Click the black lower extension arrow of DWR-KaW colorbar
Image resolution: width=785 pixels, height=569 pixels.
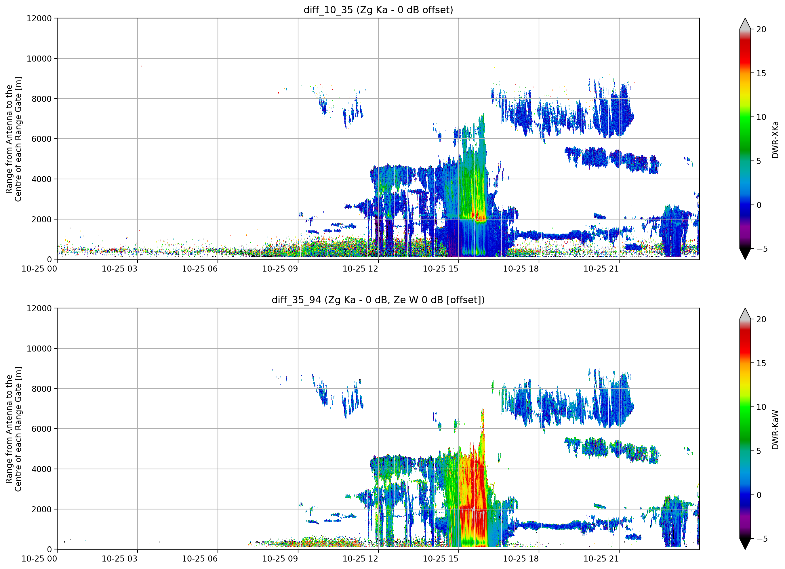(x=745, y=543)
